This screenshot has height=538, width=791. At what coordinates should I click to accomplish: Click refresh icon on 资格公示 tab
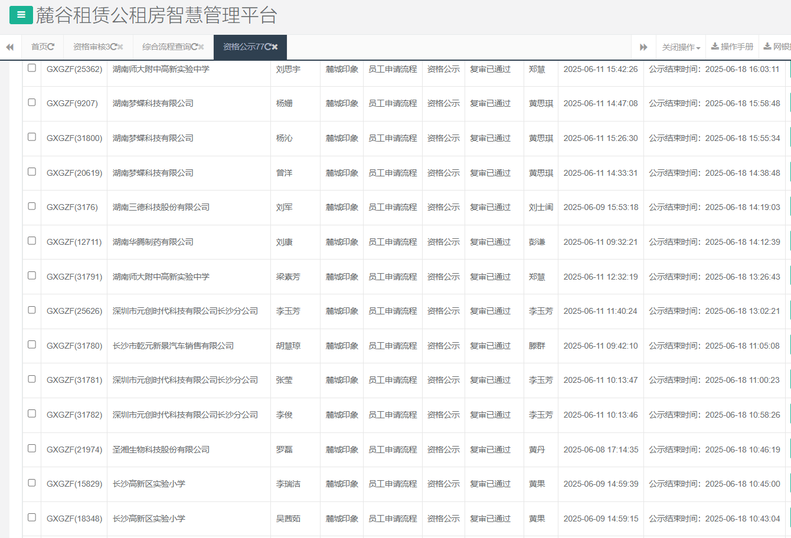point(268,47)
